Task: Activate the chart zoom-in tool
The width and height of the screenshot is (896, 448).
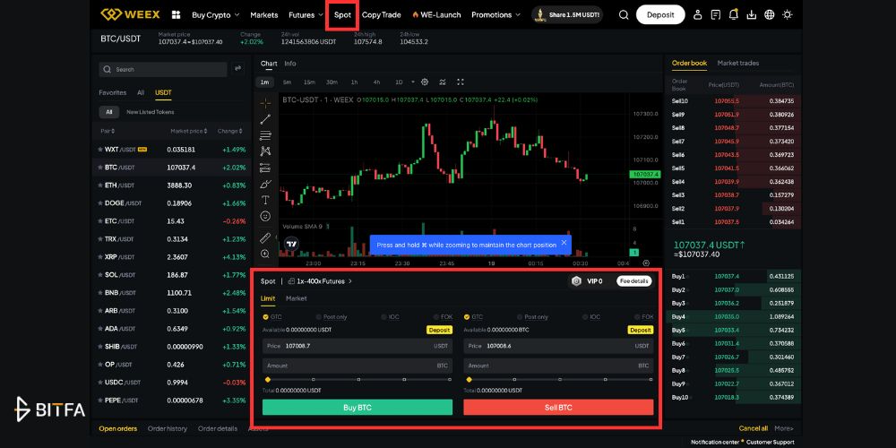Action: coord(265,254)
